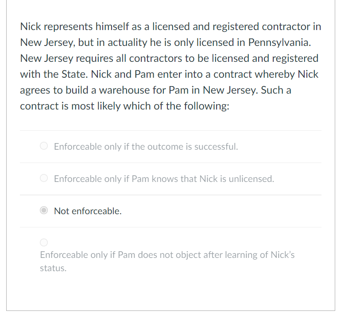This screenshot has height=314, width=360.
Task: Click the currently selected answer's filled radio button
Action: pos(43,210)
